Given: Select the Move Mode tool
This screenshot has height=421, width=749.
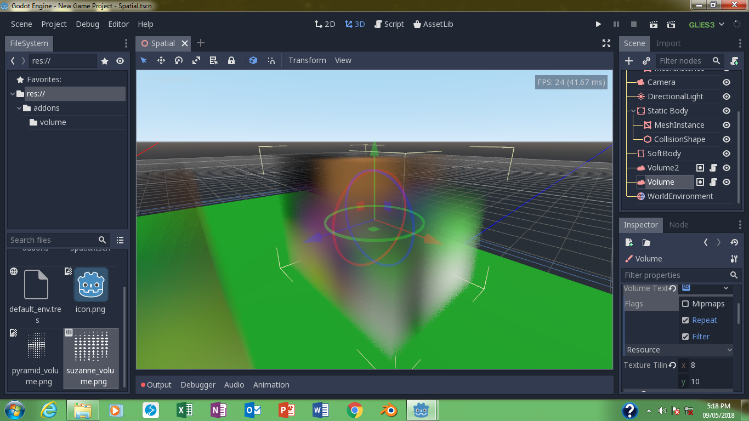Looking at the screenshot, I should pyautogui.click(x=161, y=60).
